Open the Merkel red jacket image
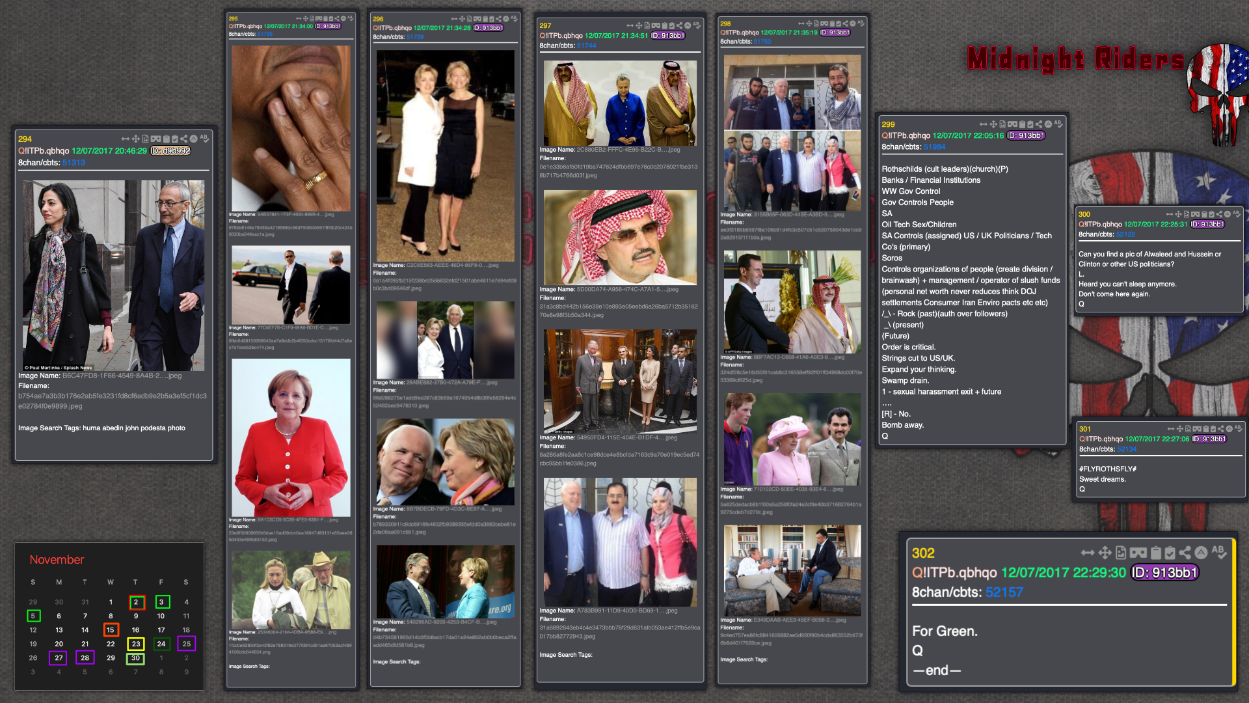 [x=291, y=437]
